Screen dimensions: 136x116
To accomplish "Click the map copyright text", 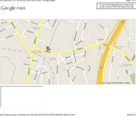I will 116,83.
